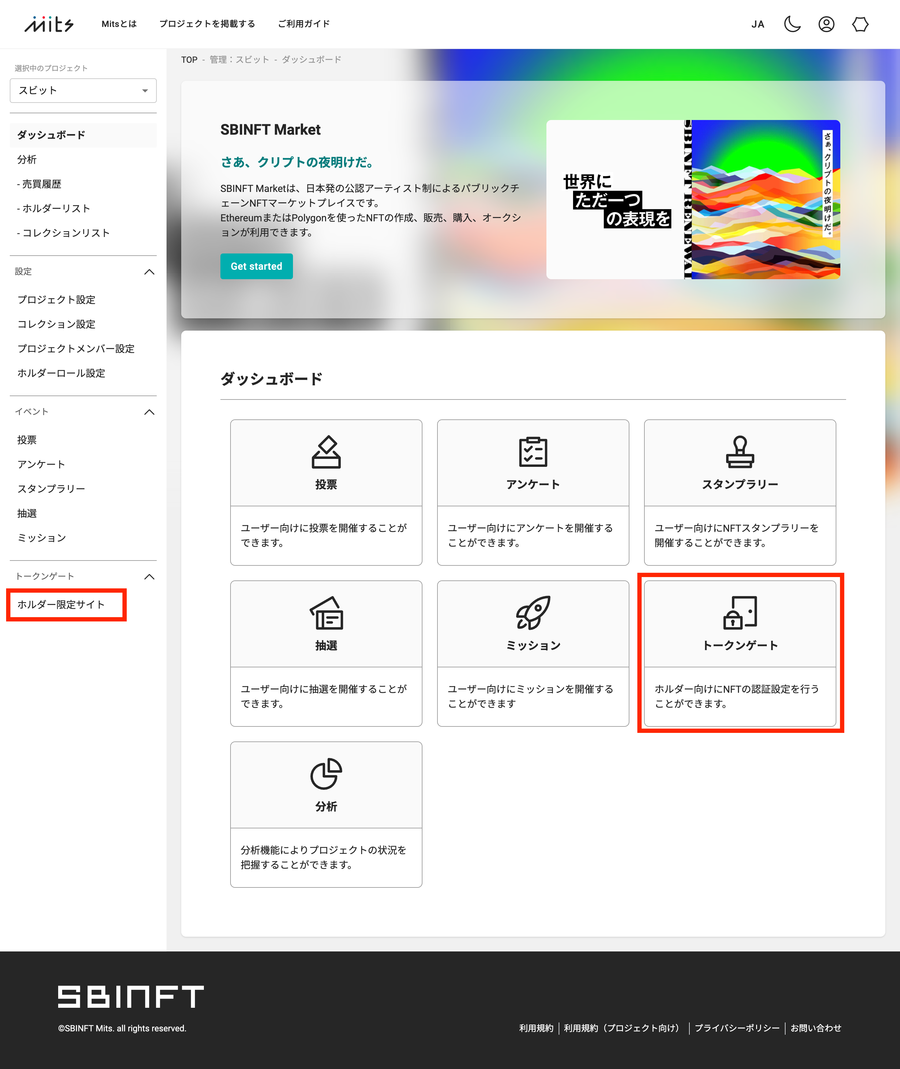This screenshot has height=1069, width=900.
Task: Click the ミッション rocket icon
Action: click(533, 613)
